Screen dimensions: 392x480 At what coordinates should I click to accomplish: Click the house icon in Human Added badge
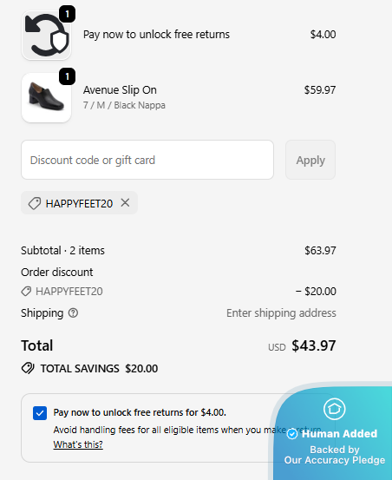pyautogui.click(x=334, y=409)
